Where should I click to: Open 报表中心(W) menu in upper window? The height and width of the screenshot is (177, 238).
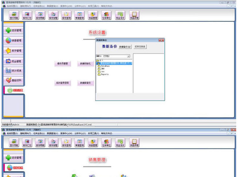click(x=66, y=6)
